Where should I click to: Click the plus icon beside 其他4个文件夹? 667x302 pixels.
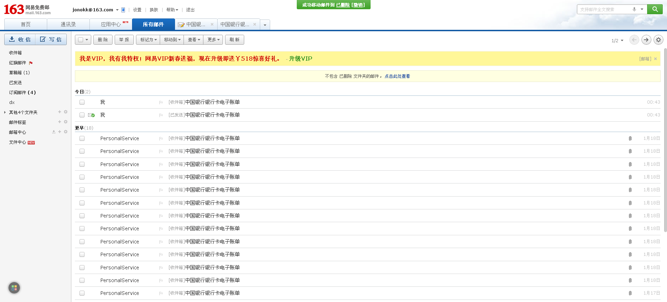60,112
